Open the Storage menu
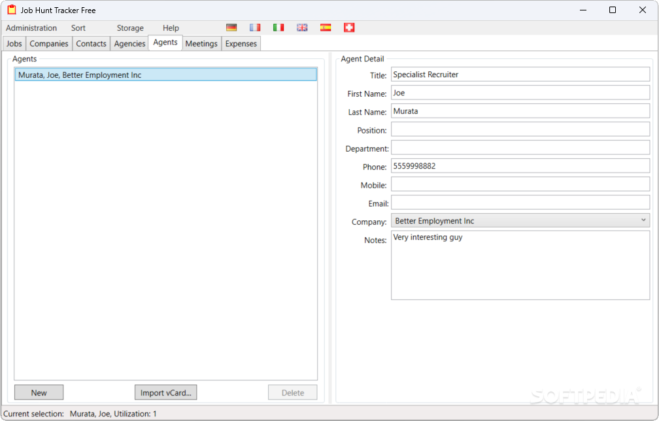The image size is (659, 421). [130, 28]
